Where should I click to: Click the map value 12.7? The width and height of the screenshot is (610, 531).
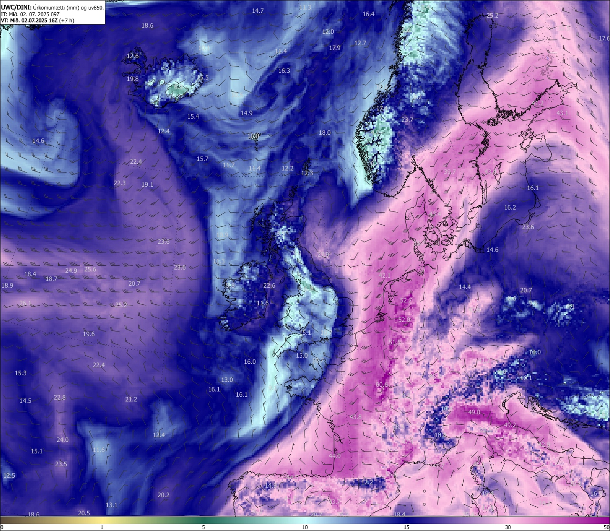pyautogui.click(x=360, y=43)
